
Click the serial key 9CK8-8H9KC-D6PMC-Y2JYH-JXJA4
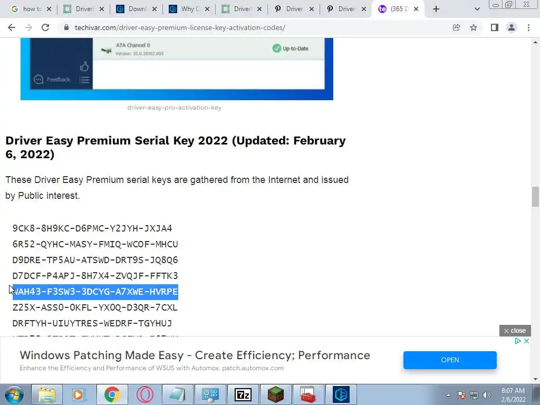click(x=92, y=228)
